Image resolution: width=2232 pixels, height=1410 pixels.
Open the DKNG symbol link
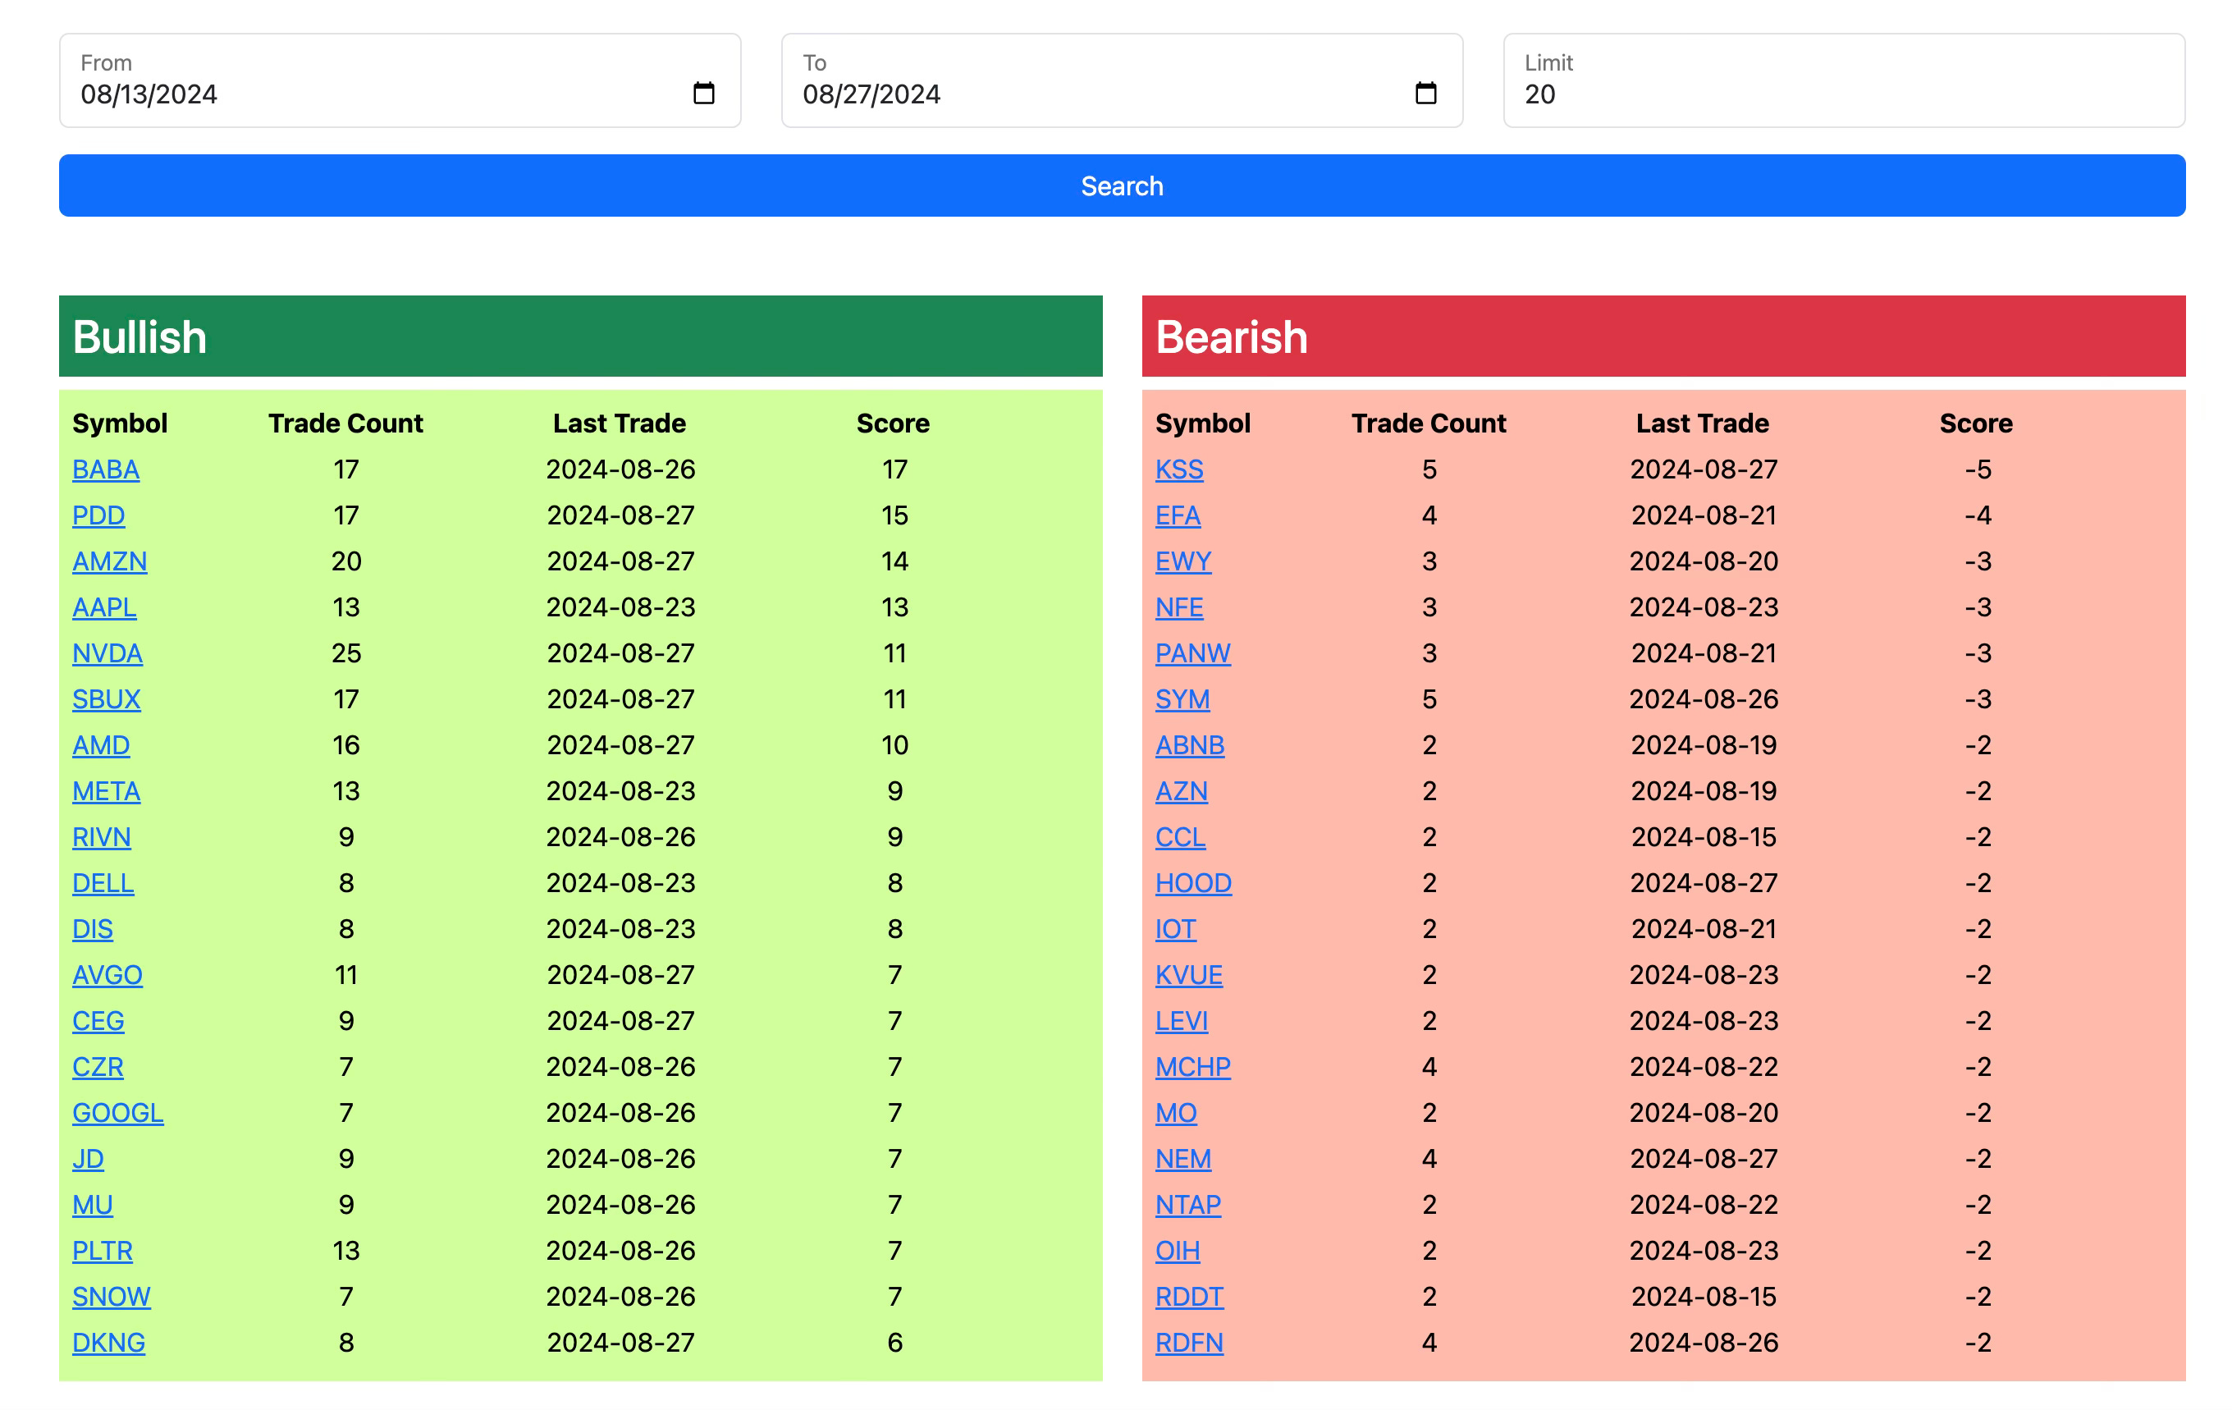coord(108,1343)
